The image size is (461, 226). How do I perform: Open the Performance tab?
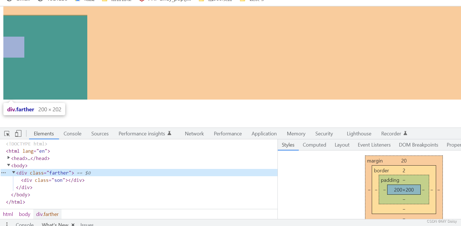[228, 134]
